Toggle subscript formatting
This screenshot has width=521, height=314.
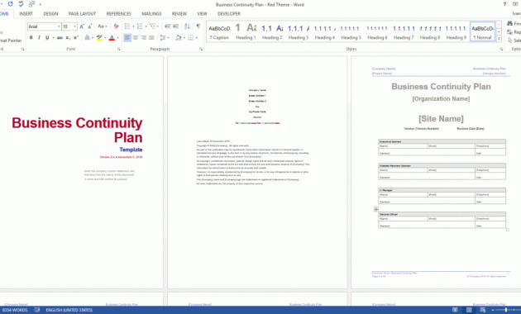[x=68, y=38]
